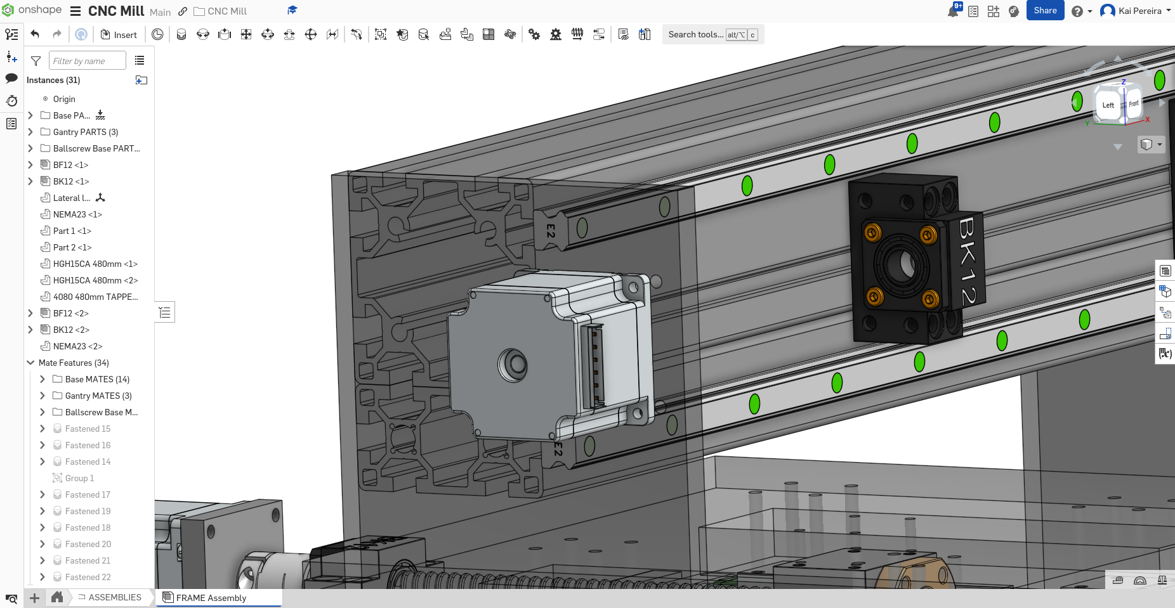Viewport: 1175px width, 608px height.
Task: Open the Help dropdown menu
Action: [x=1082, y=11]
